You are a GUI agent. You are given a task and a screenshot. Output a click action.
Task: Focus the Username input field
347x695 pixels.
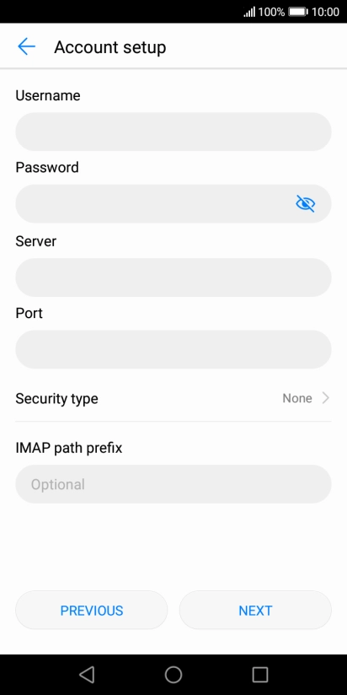(x=173, y=132)
